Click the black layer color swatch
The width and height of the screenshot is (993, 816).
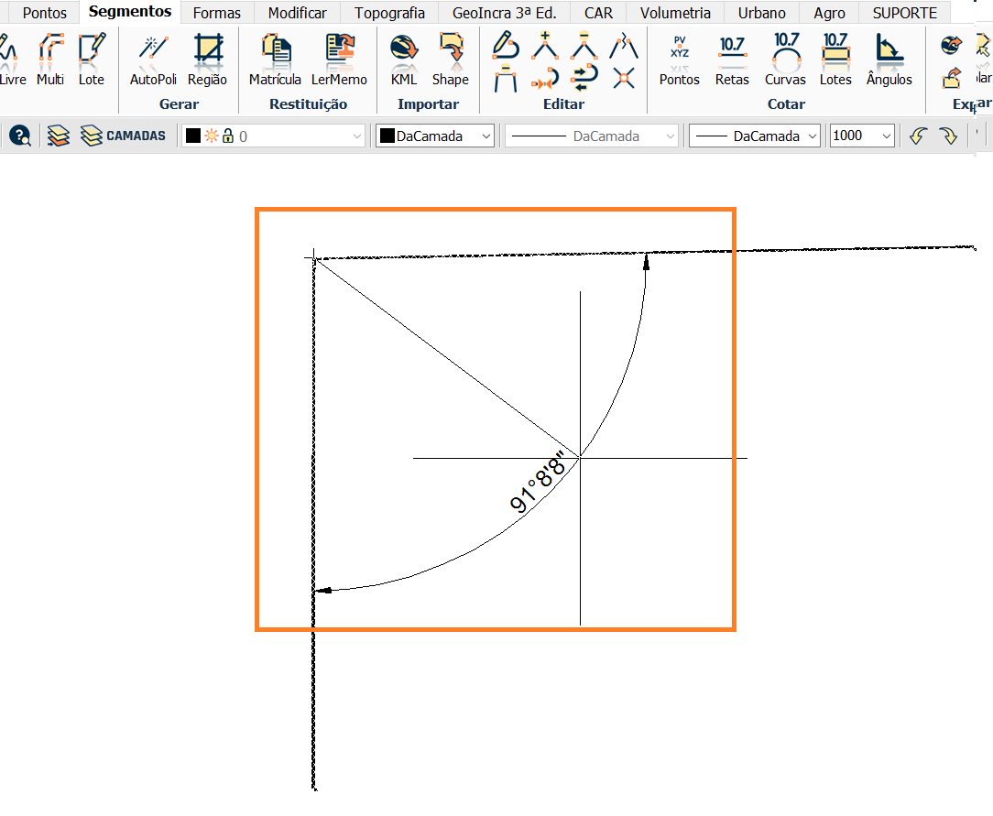coord(193,136)
